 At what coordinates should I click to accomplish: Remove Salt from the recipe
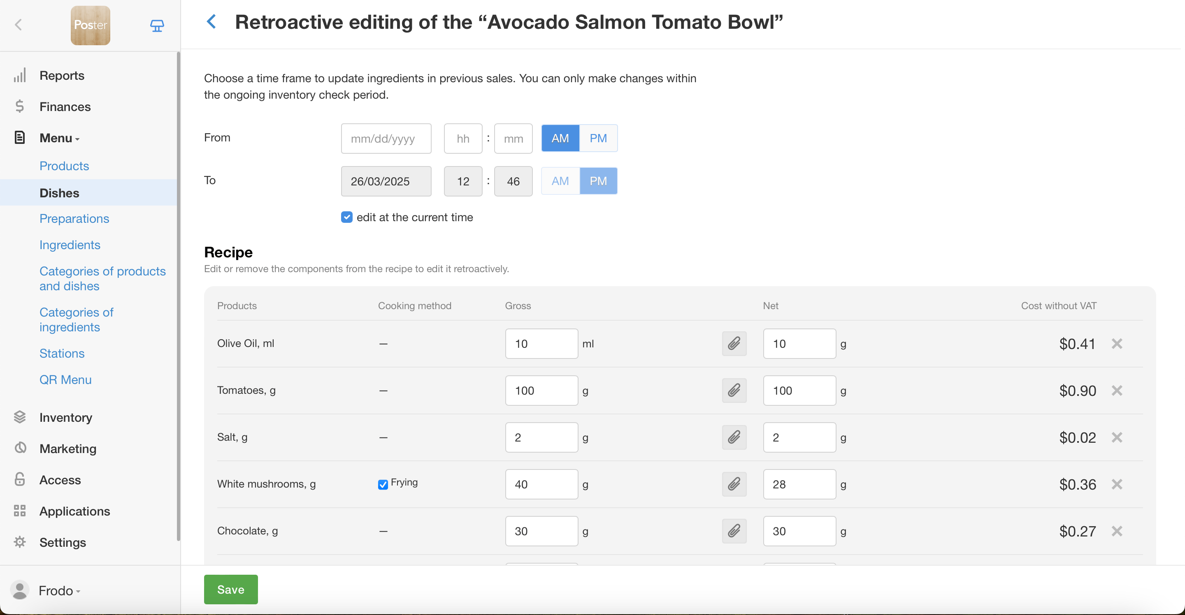pos(1116,437)
